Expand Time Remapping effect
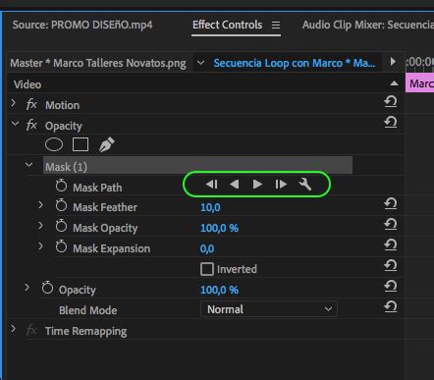This screenshot has width=434, height=380. pyautogui.click(x=14, y=329)
